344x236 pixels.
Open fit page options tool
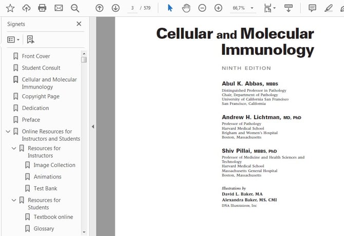point(267,8)
